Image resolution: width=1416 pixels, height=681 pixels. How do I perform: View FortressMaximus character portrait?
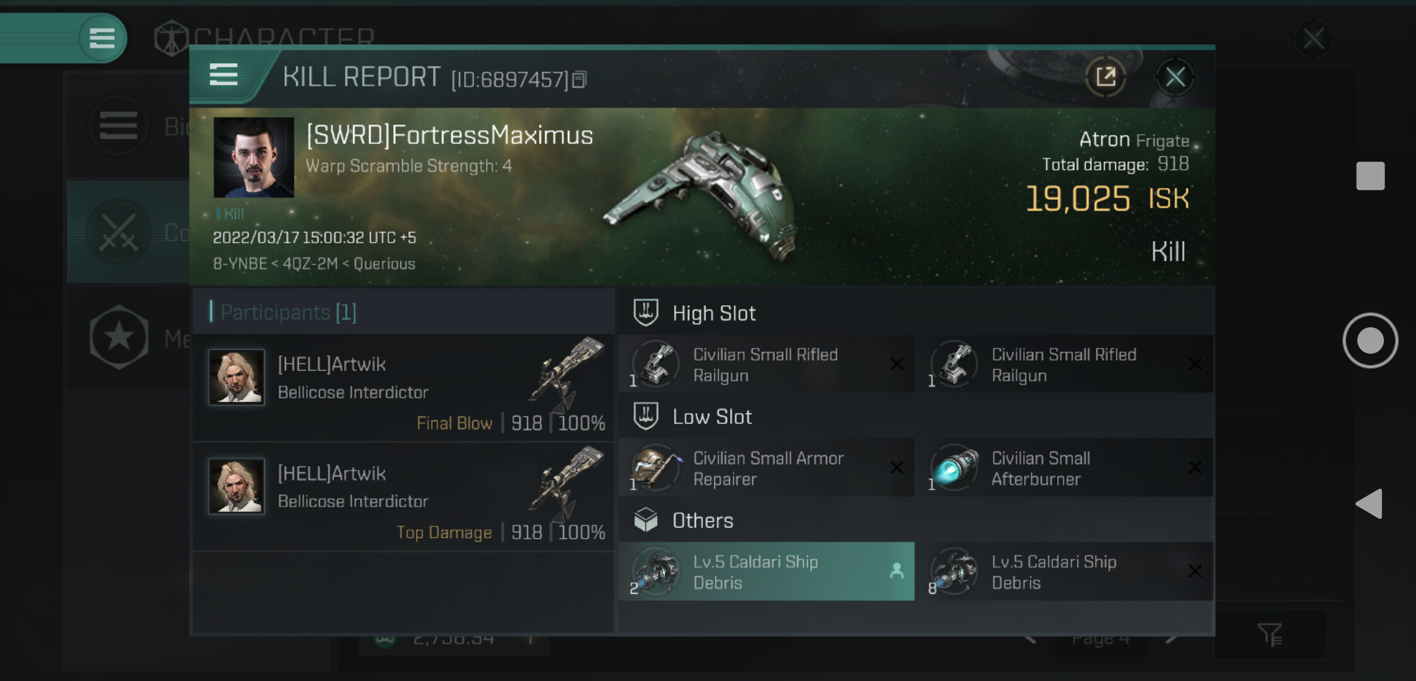point(253,157)
